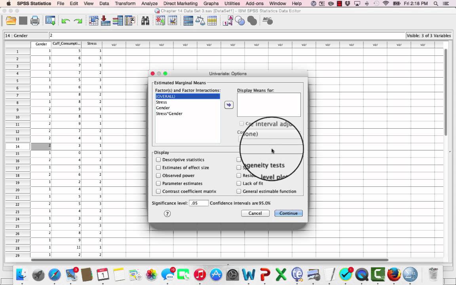Click the Caff_Consumpti column header
Image resolution: width=456 pixels, height=285 pixels.
coord(66,44)
